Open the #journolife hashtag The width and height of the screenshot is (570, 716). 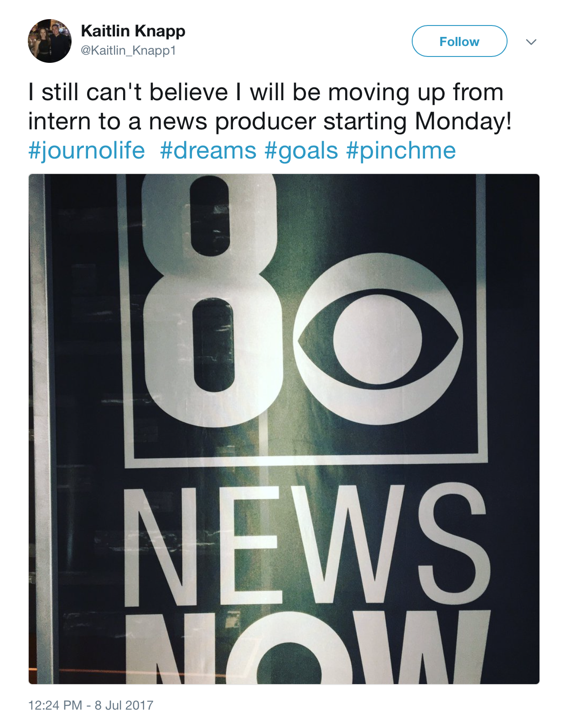pyautogui.click(x=87, y=151)
